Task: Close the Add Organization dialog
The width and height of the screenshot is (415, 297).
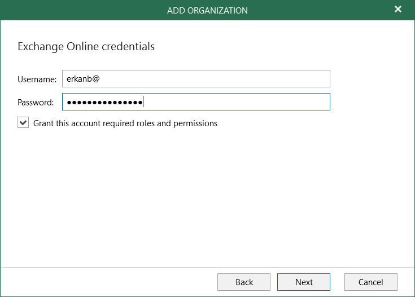Action: pyautogui.click(x=398, y=10)
